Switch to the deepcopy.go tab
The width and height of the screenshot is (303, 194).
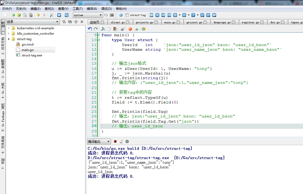click(222, 22)
